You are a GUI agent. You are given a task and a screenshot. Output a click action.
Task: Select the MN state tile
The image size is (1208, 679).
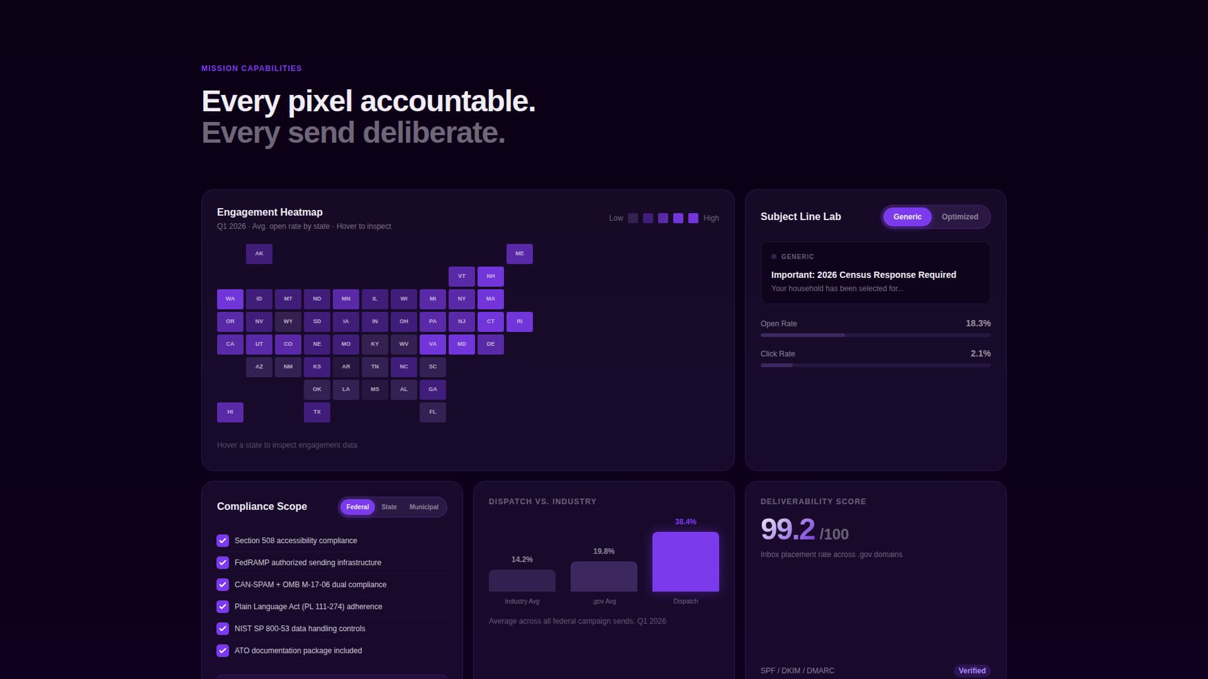point(346,299)
